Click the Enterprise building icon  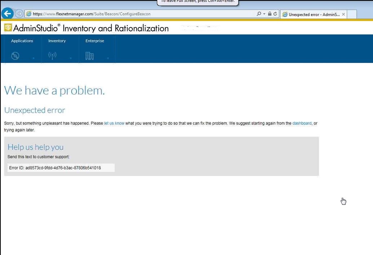[89, 56]
